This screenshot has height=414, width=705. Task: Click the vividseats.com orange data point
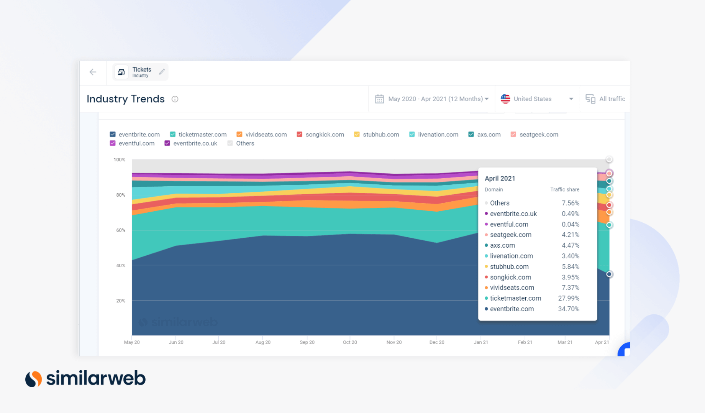pos(609,212)
